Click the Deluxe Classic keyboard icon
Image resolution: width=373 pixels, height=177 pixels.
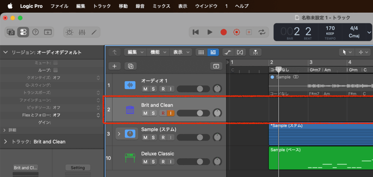[130, 158]
